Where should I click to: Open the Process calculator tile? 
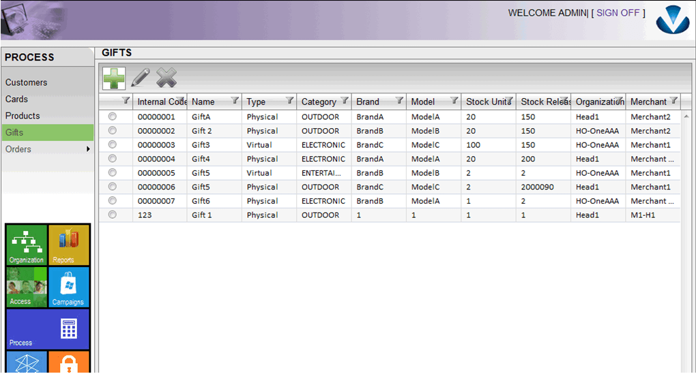(x=48, y=329)
